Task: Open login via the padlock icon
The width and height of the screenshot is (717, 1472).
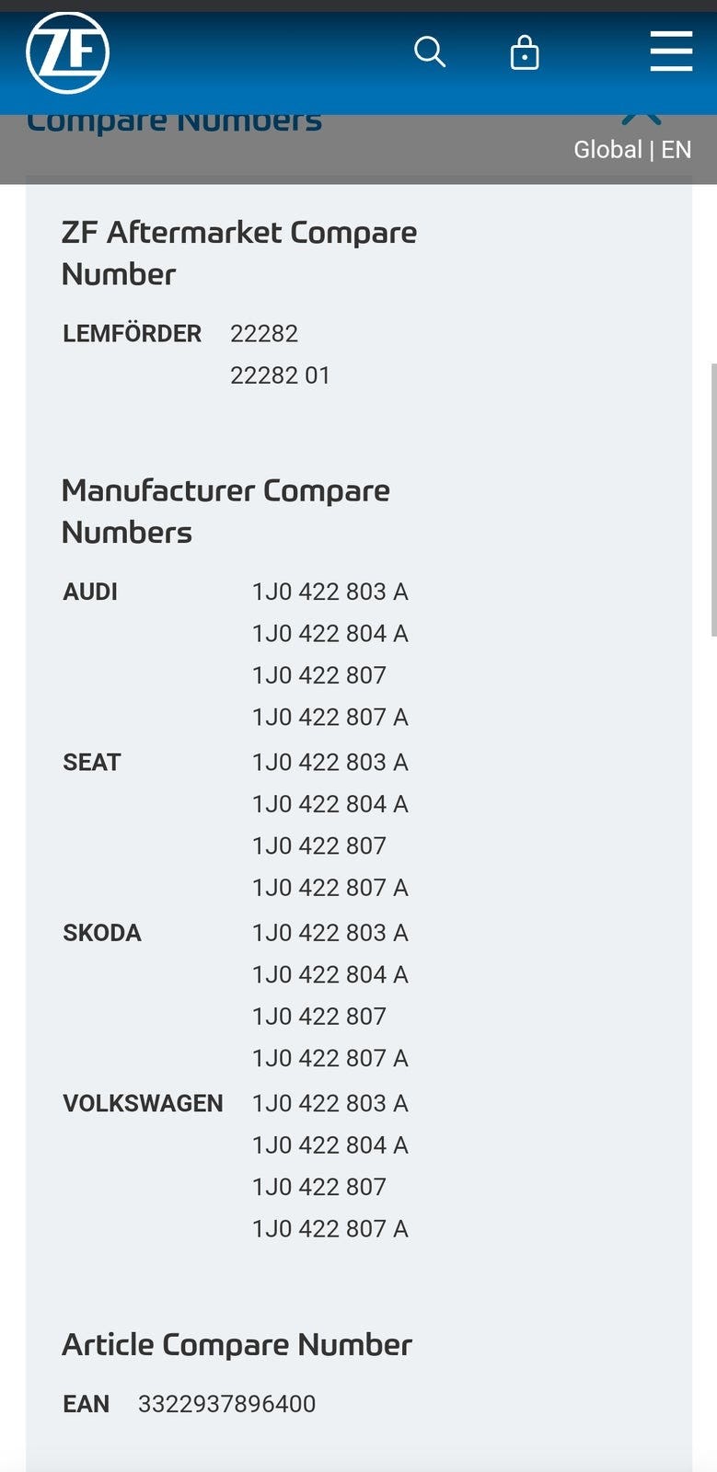Action: [525, 52]
